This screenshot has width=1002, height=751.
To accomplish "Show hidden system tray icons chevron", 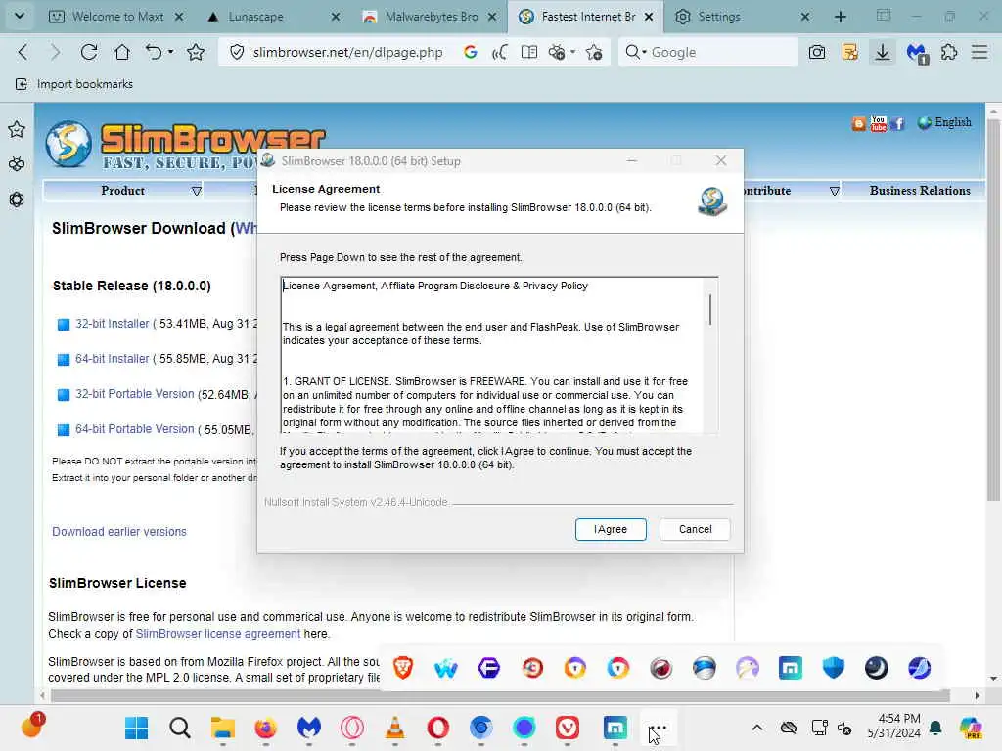I will 757,728.
